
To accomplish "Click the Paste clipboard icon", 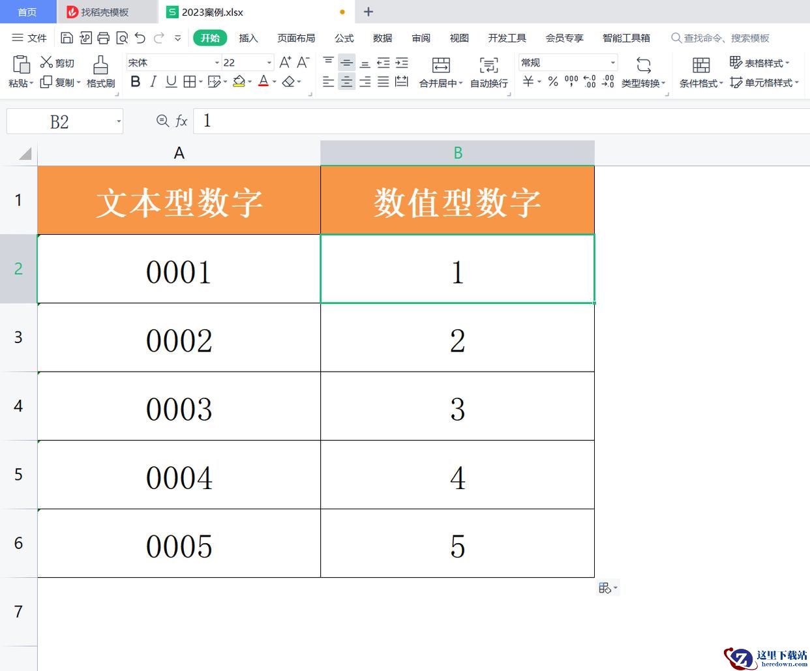I will tap(21, 64).
